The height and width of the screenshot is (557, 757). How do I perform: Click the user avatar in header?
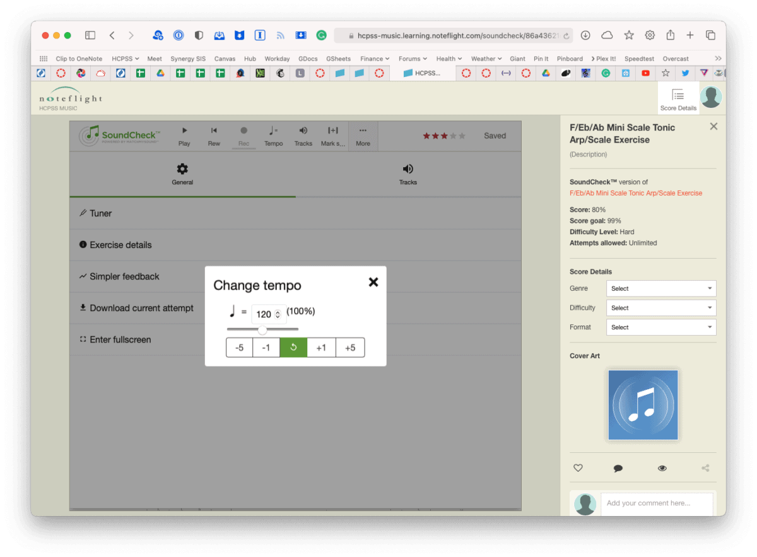711,97
